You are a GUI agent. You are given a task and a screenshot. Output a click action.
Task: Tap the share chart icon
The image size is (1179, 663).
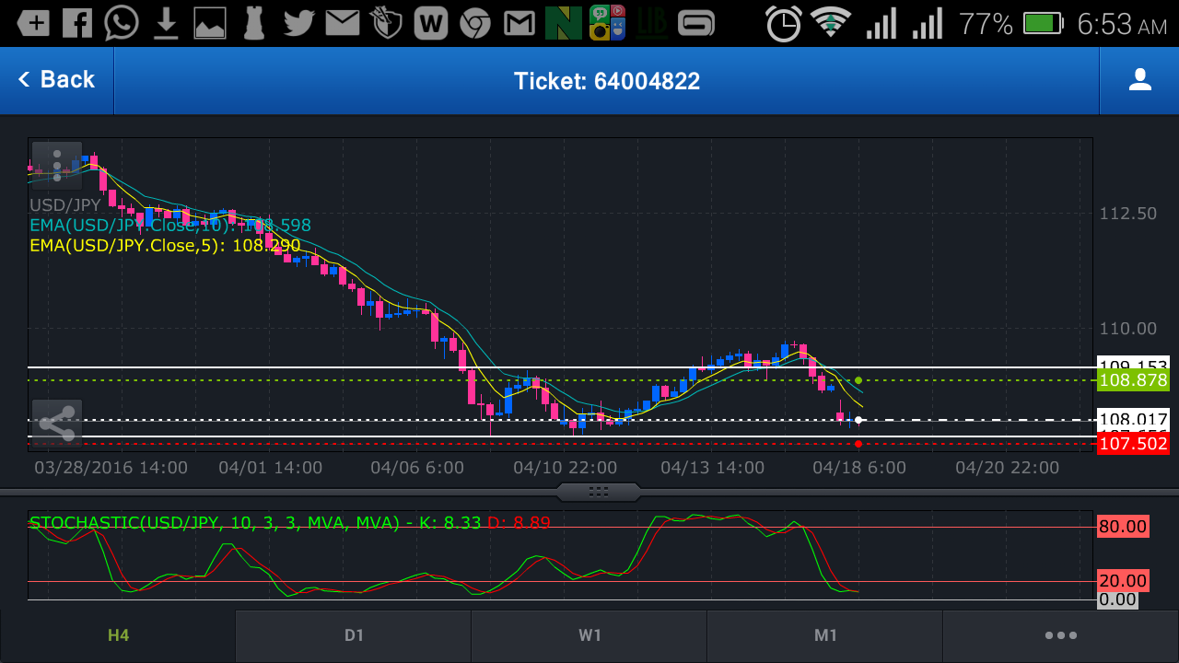[57, 424]
